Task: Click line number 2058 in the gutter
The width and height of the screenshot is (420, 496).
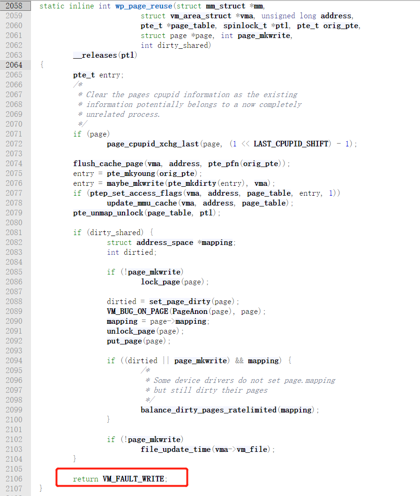Action: coord(14,6)
